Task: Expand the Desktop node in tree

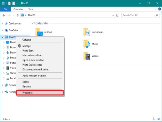Action: pos(4,42)
